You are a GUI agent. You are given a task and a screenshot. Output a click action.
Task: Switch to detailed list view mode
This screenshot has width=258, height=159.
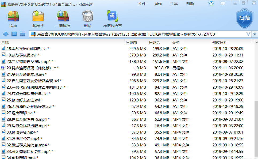point(23,34)
